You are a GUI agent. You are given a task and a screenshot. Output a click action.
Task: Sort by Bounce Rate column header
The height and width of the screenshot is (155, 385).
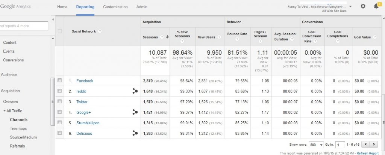tap(237, 34)
